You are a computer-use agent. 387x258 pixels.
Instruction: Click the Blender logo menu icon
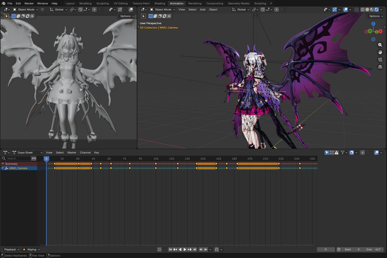coord(3,3)
